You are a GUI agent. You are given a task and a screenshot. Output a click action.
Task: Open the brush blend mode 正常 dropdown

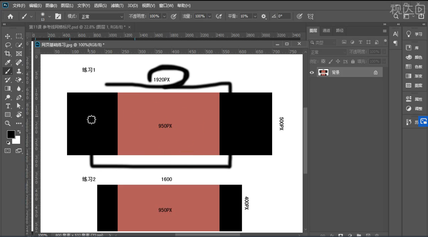(x=101, y=16)
